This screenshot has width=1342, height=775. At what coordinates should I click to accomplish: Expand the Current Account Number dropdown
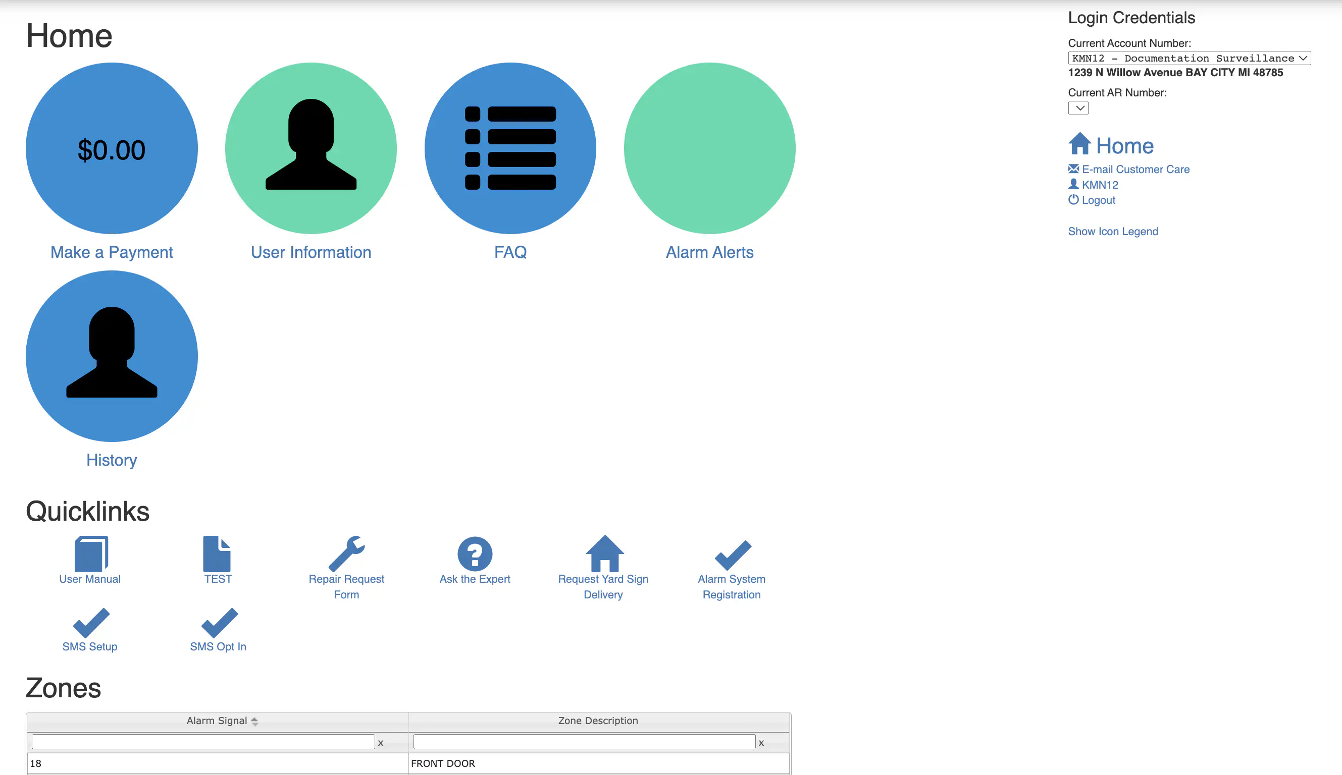(x=1189, y=58)
